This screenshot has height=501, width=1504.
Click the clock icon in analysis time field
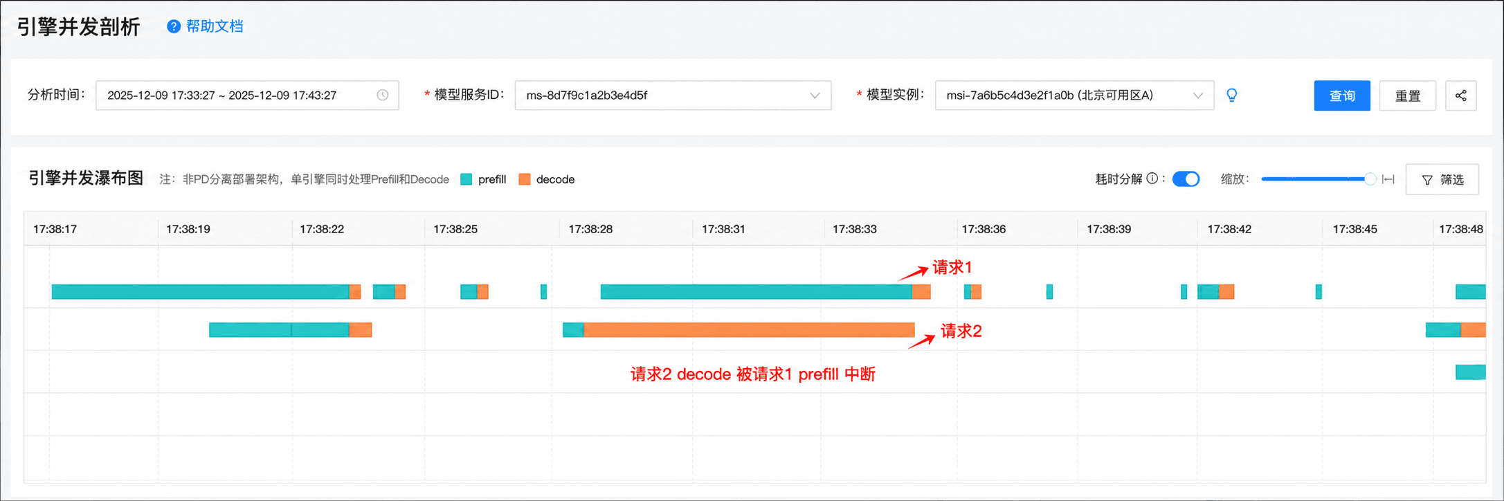(x=383, y=95)
